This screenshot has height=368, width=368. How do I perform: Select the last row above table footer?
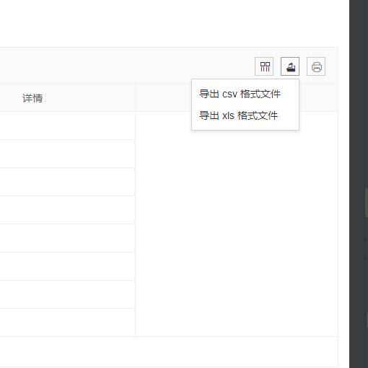tap(67, 323)
